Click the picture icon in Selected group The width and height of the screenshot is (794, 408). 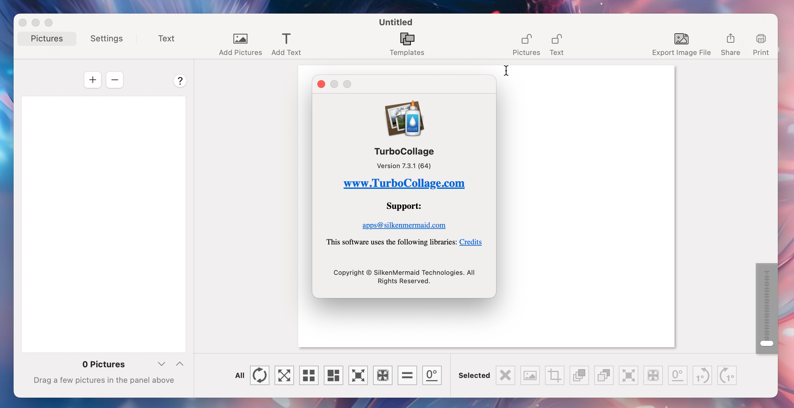530,375
